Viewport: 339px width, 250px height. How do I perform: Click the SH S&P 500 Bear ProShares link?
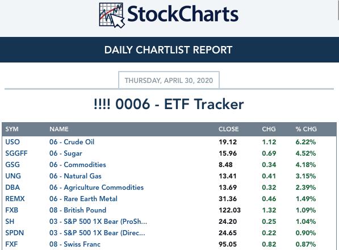tap(98, 222)
